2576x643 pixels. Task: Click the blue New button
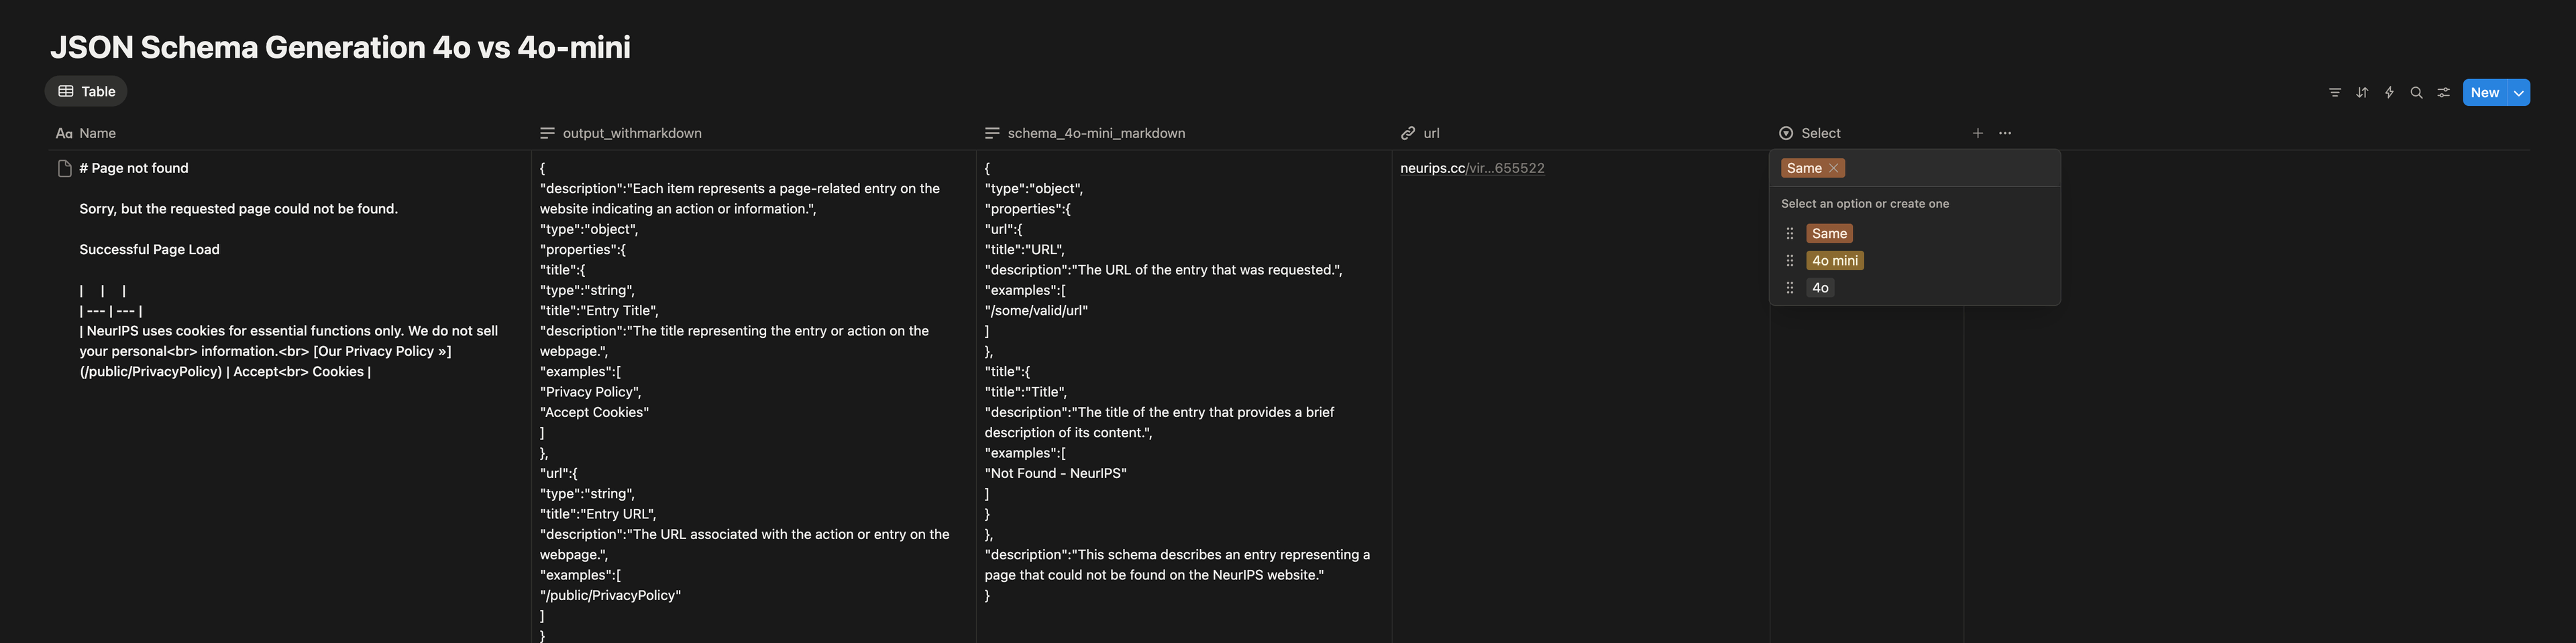tap(2486, 91)
